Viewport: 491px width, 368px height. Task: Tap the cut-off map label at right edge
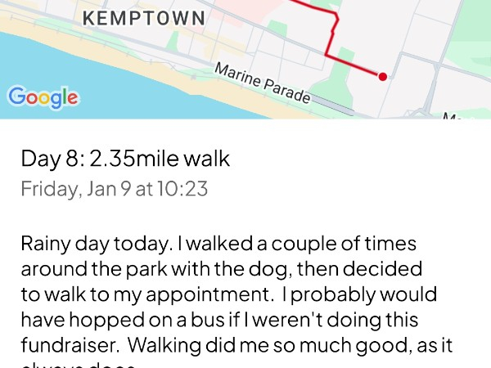452,115
